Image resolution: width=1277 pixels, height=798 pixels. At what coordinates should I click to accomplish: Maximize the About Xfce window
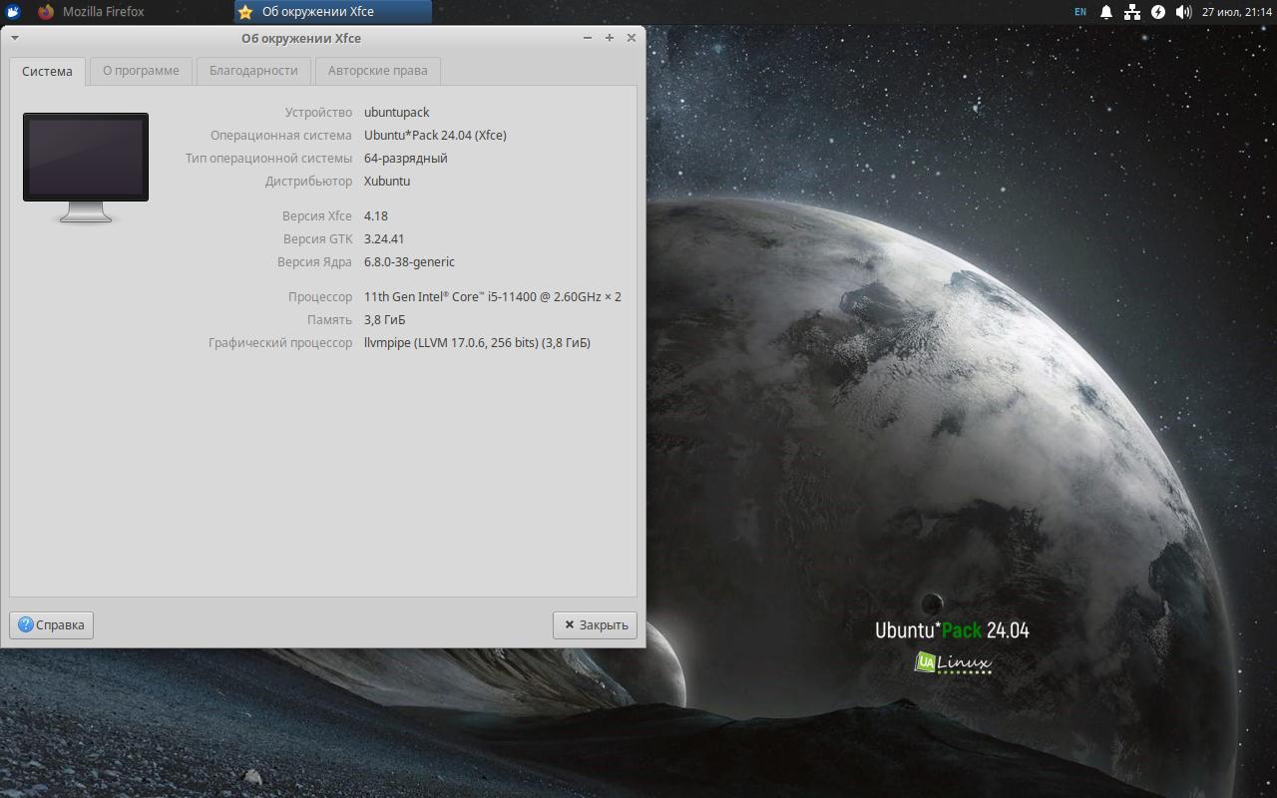[610, 38]
